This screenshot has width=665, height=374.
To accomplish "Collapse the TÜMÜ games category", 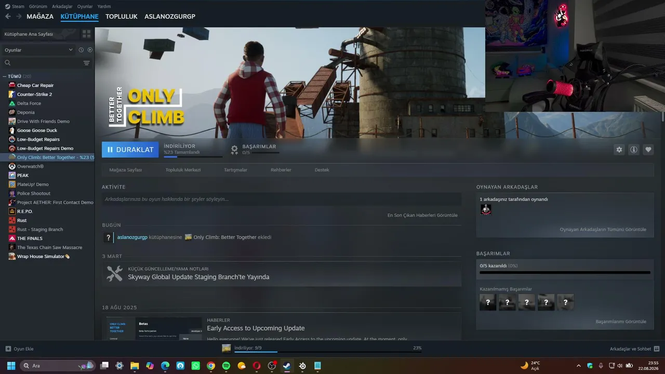I will click(5, 76).
